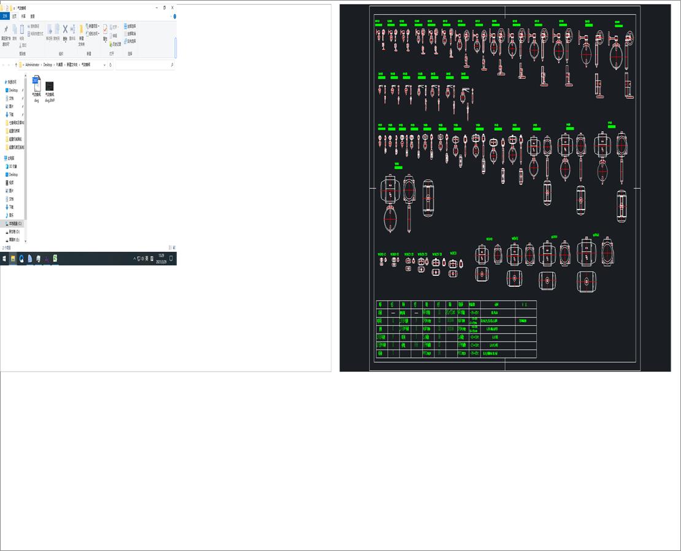This screenshot has height=551, width=681.
Task: Click the ribbon help icon
Action: [x=175, y=16]
